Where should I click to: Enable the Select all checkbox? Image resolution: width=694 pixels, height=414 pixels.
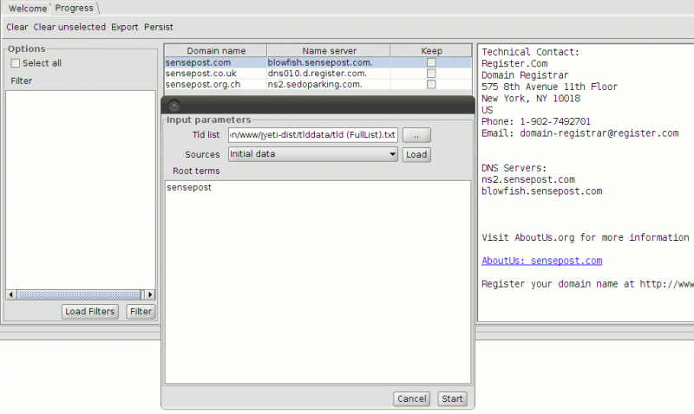point(15,63)
